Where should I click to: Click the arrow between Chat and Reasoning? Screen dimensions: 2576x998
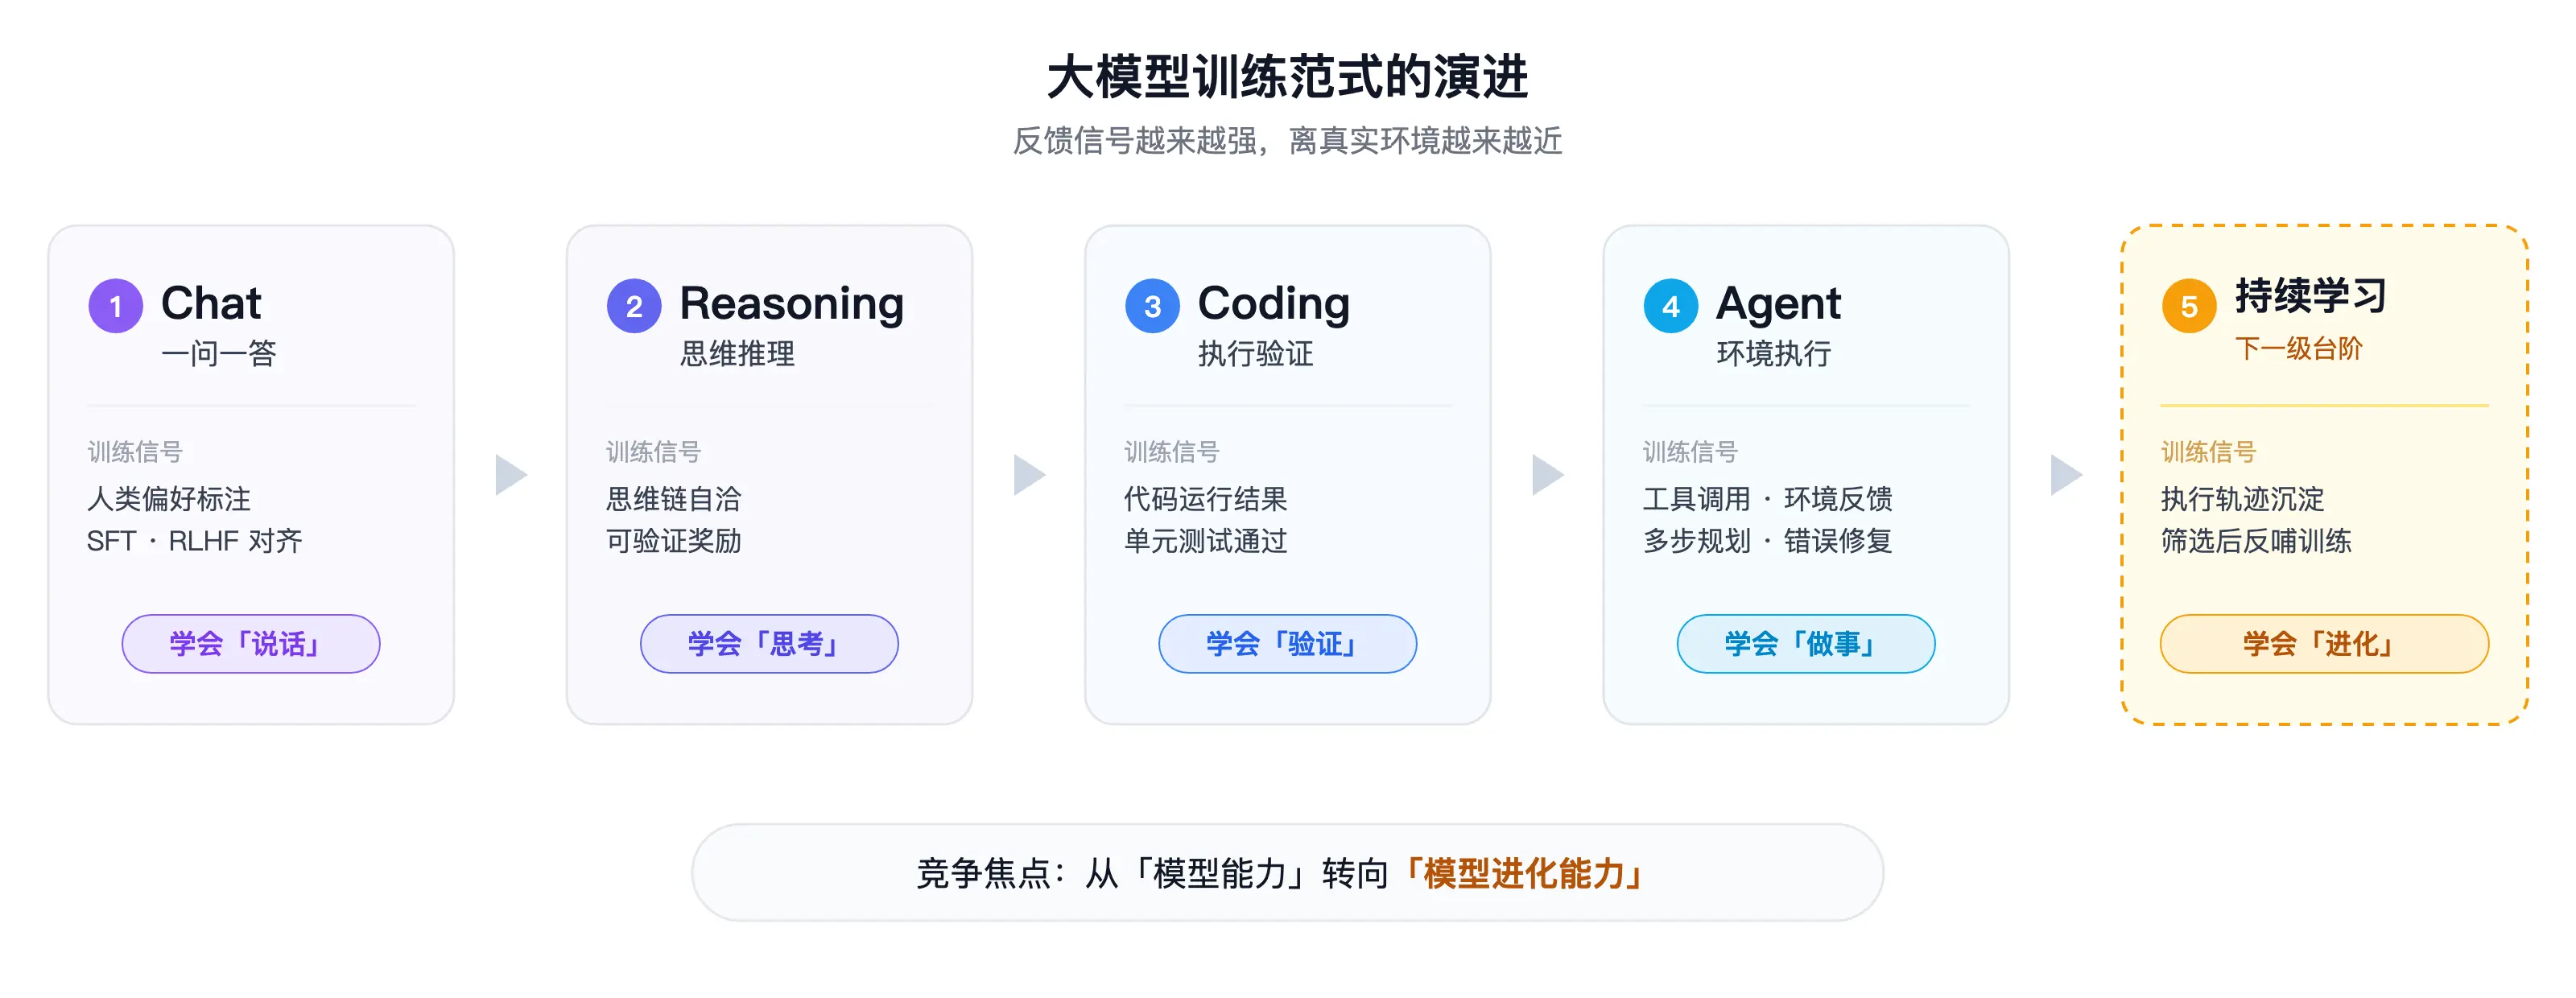(511, 475)
